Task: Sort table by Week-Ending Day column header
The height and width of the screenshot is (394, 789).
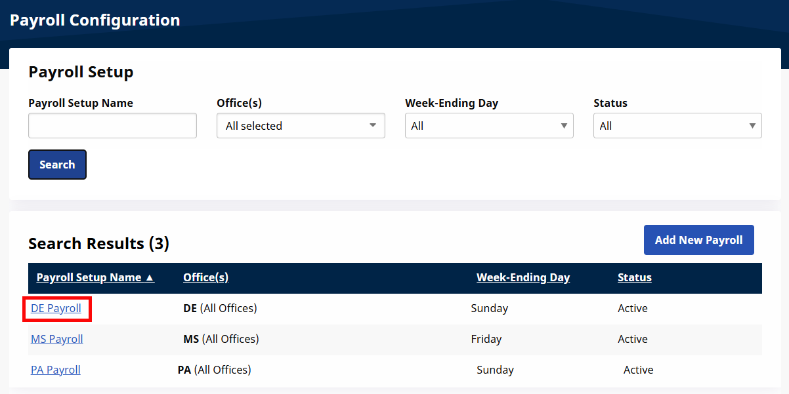Action: (x=523, y=277)
